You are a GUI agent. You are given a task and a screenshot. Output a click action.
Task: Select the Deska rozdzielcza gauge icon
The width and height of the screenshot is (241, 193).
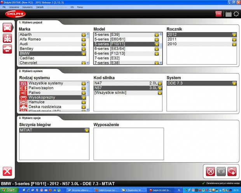(23, 107)
